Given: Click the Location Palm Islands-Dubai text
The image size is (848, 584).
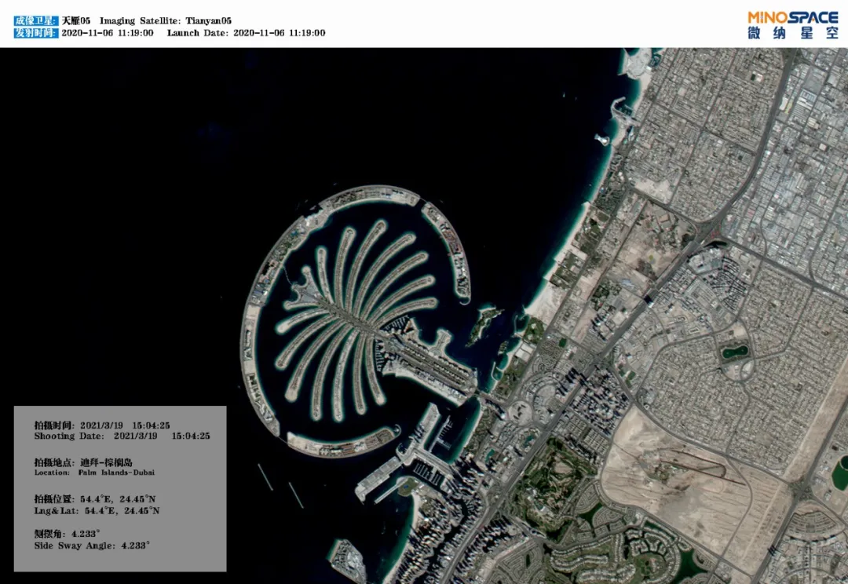Looking at the screenshot, I should 94,472.
